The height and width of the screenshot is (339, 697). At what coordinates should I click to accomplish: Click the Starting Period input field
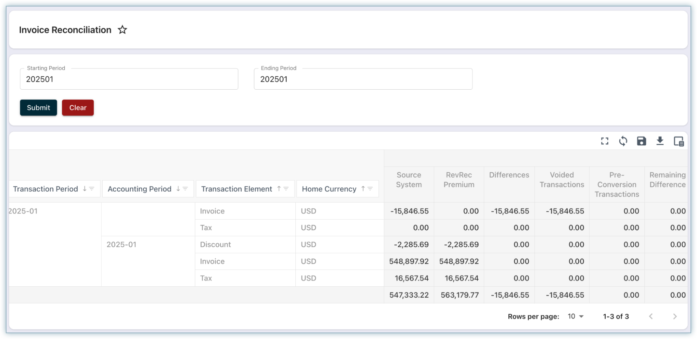(129, 79)
